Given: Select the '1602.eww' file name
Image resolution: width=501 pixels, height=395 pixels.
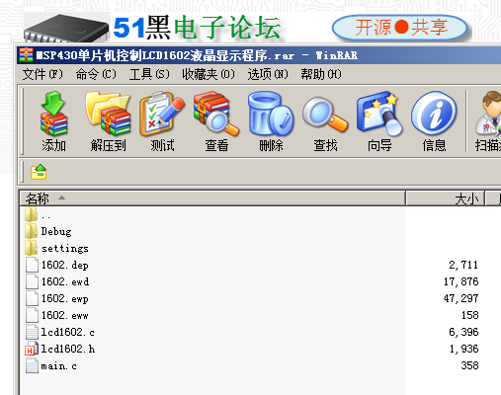Looking at the screenshot, I should pyautogui.click(x=65, y=315).
